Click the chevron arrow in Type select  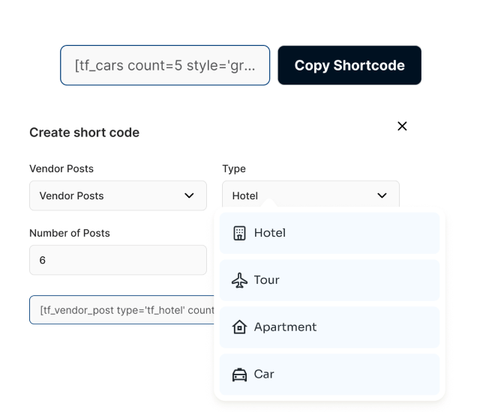point(382,196)
